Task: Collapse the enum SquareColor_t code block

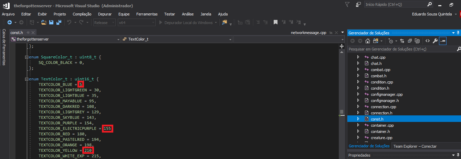Action: pos(27,57)
